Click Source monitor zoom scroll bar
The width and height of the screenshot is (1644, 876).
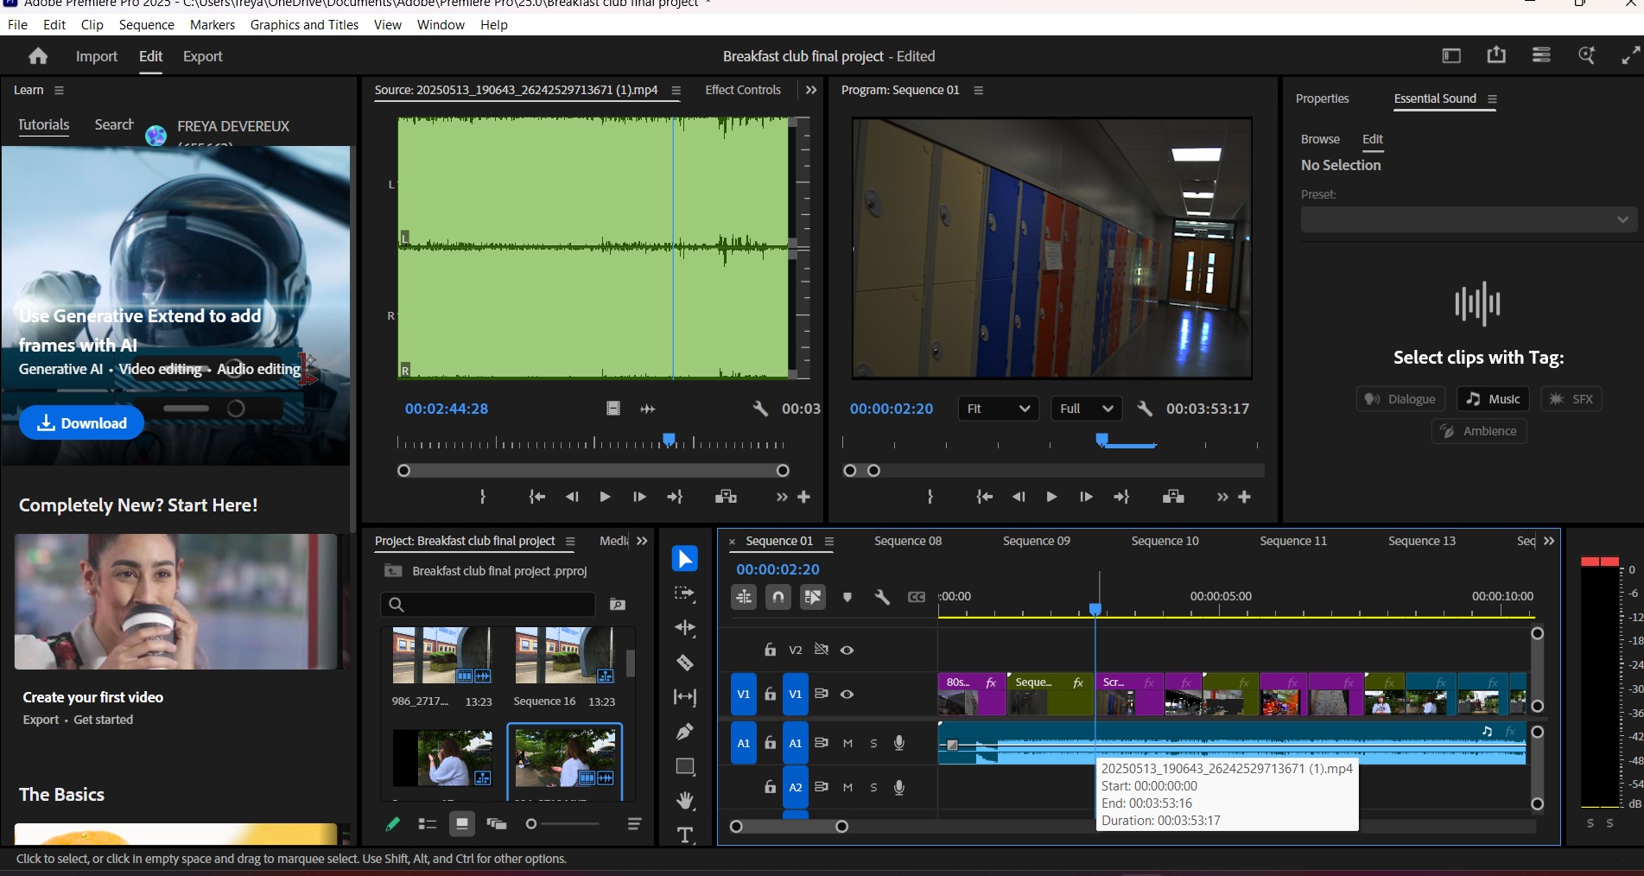[593, 471]
